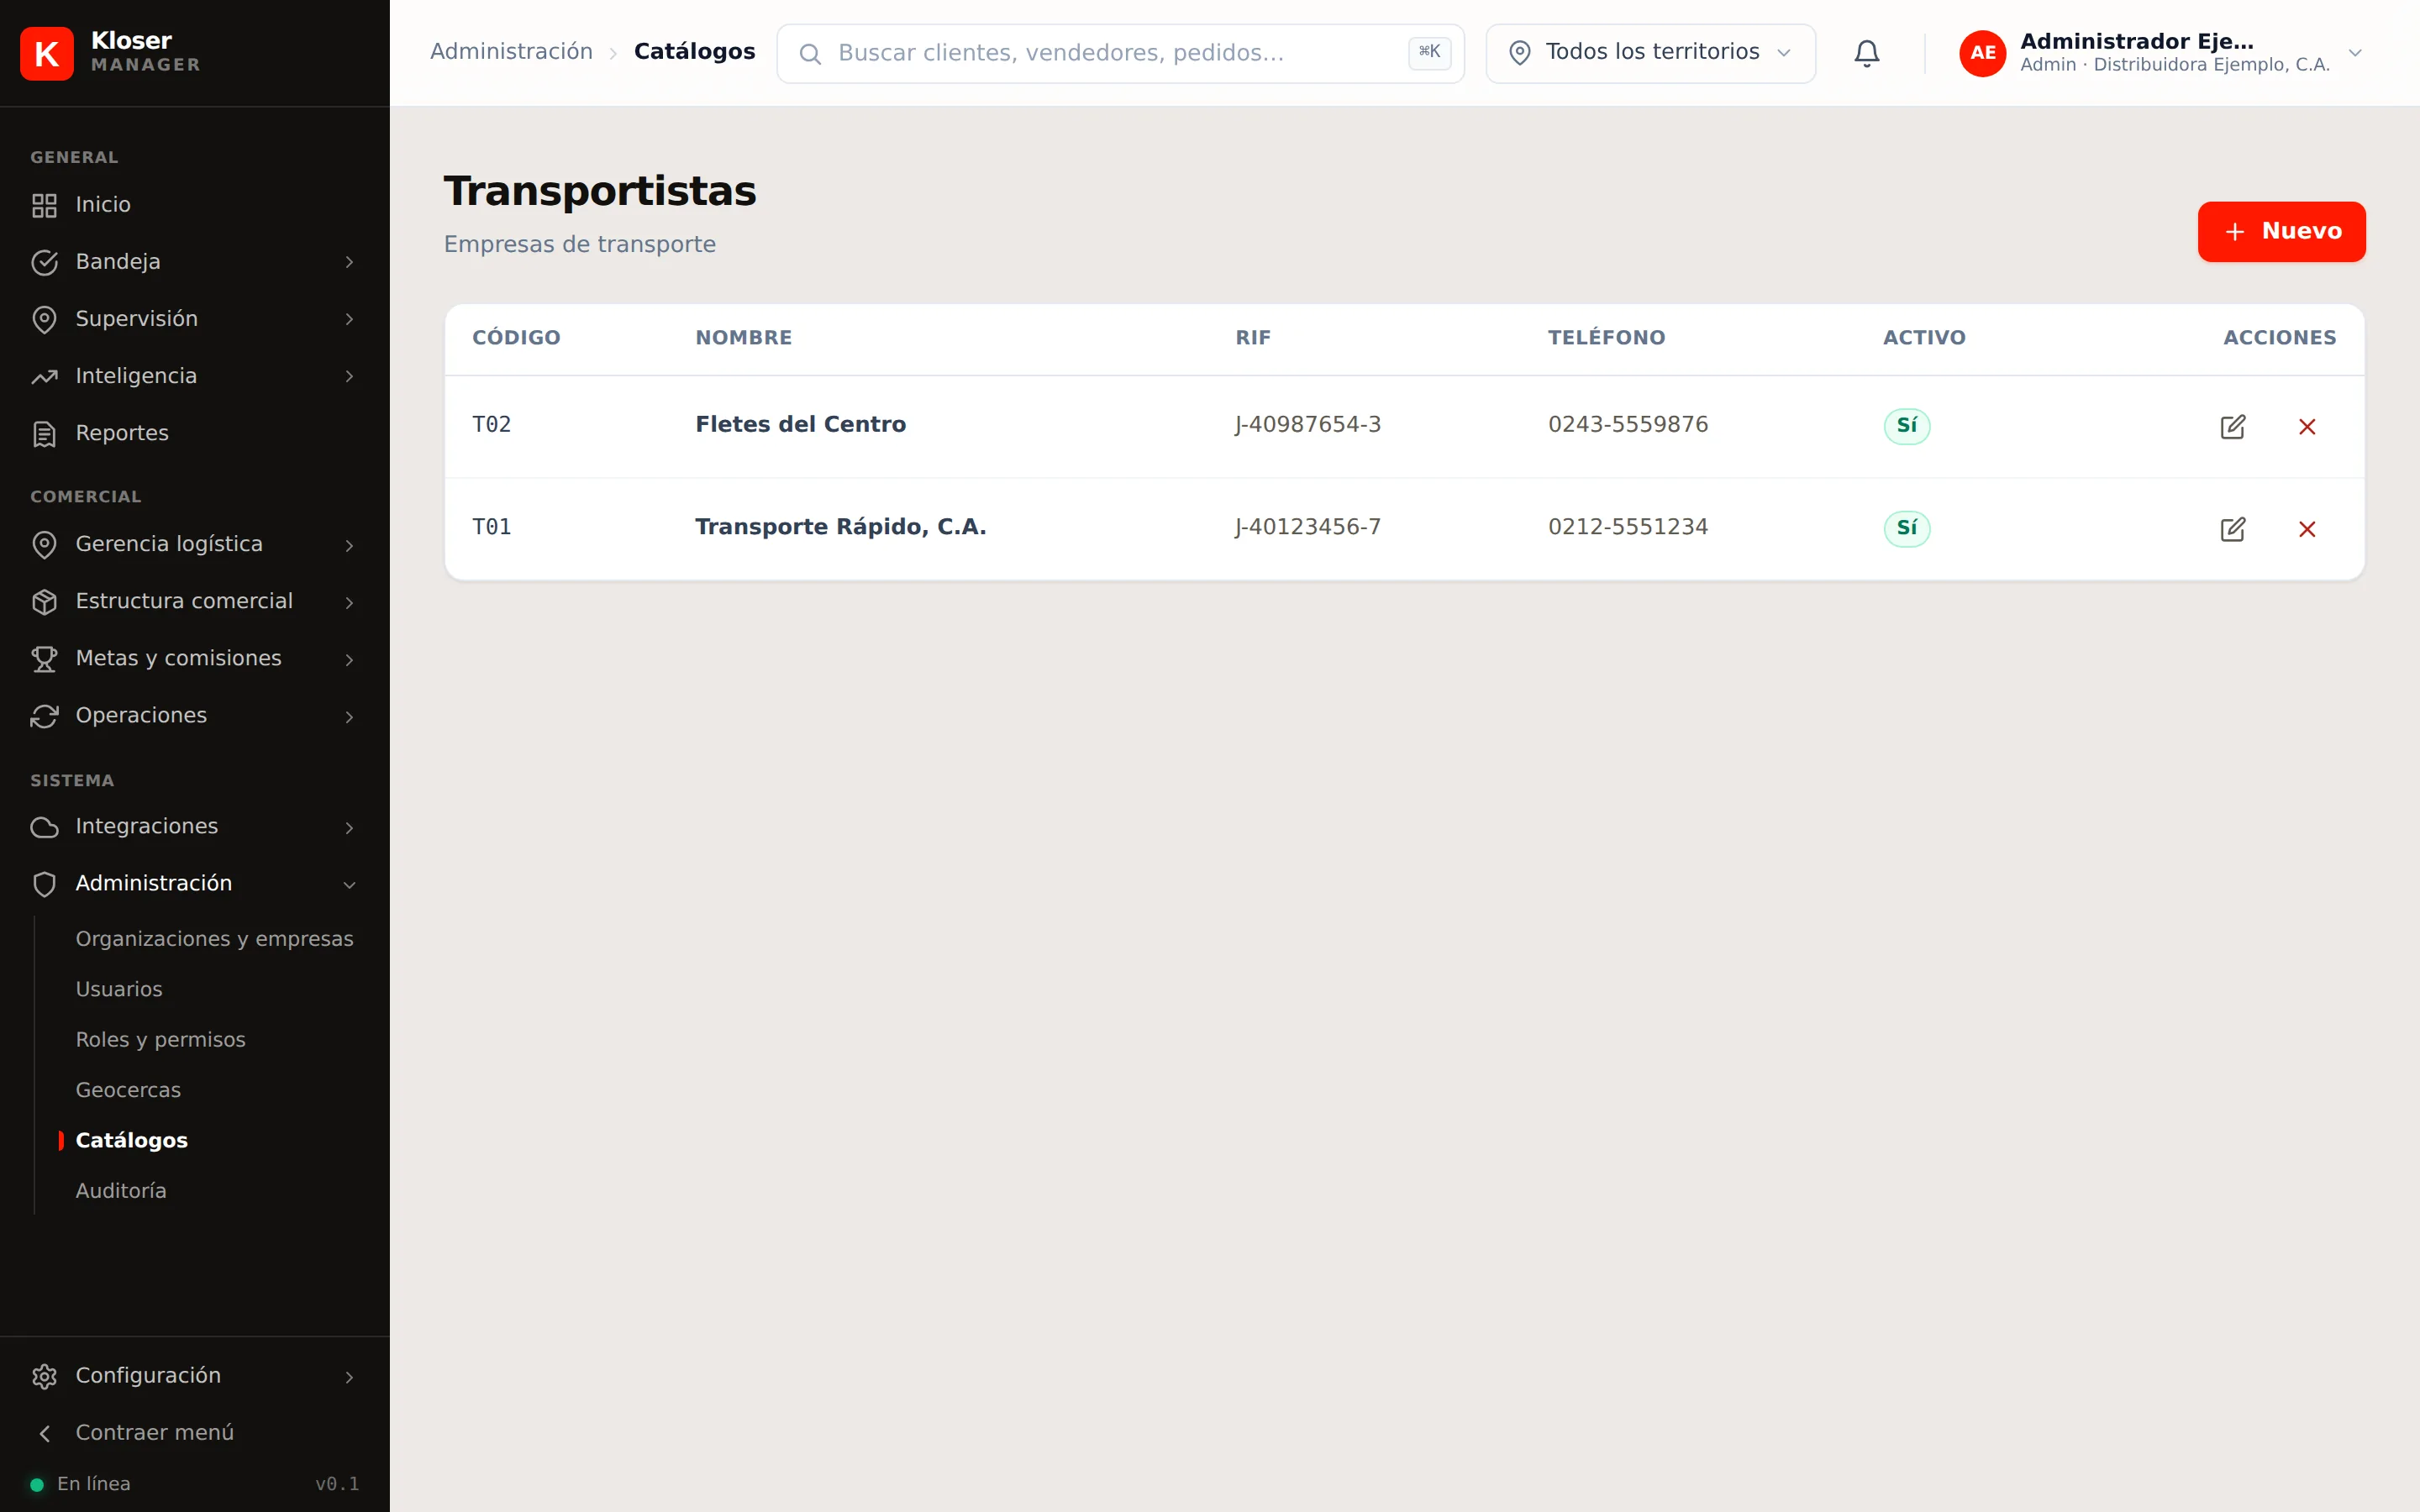Click Contraer menú to collapse sidebar
The height and width of the screenshot is (1512, 2420).
click(154, 1432)
